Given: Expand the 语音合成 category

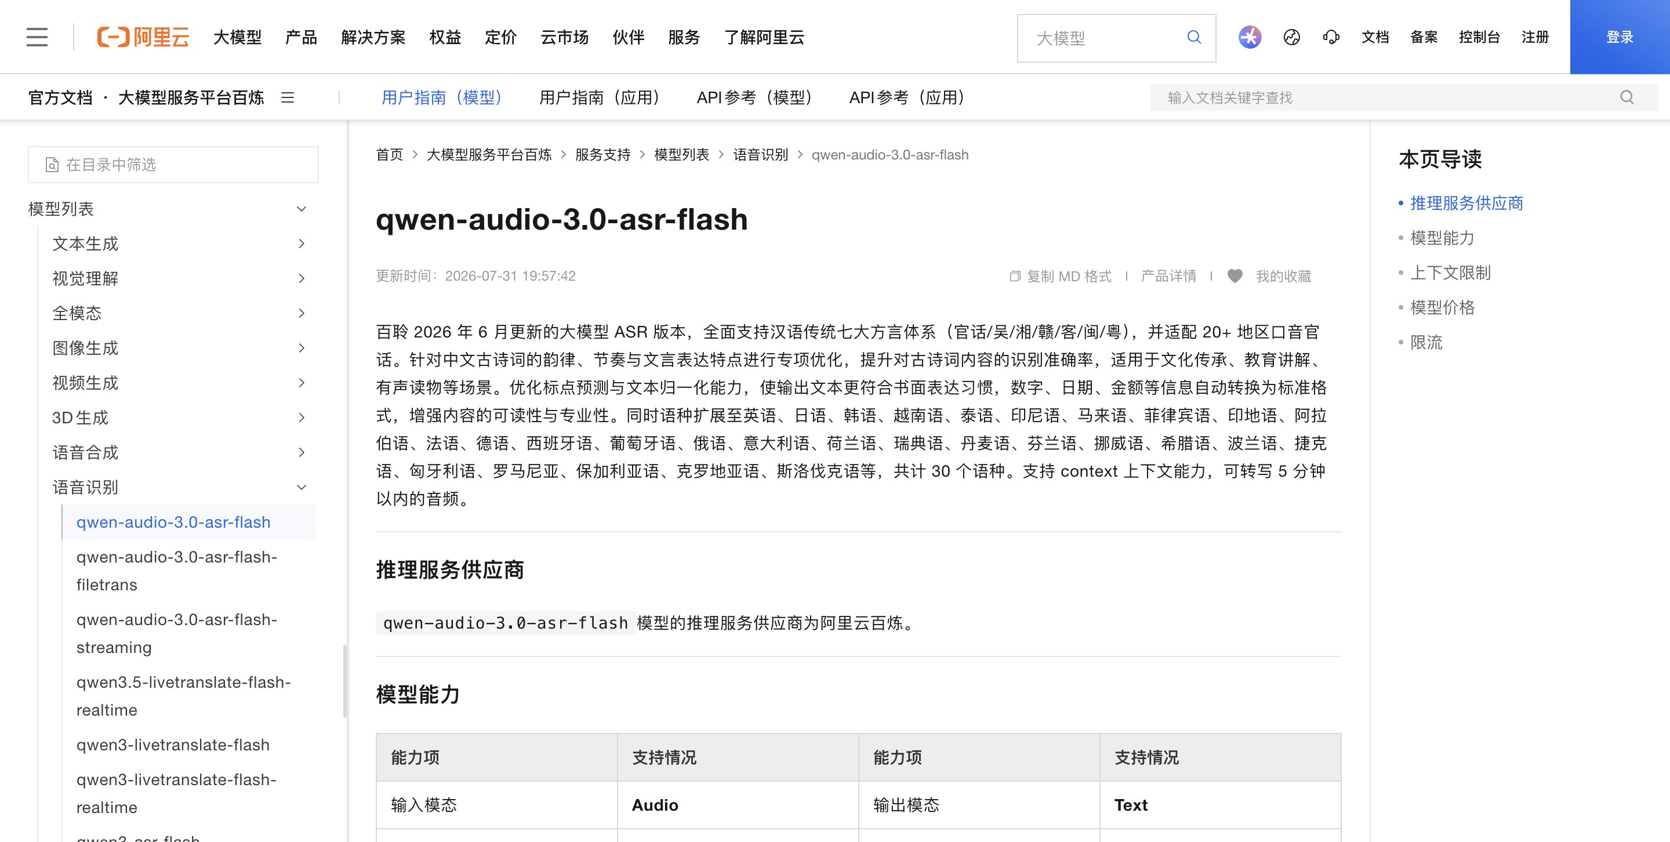Looking at the screenshot, I should point(301,452).
